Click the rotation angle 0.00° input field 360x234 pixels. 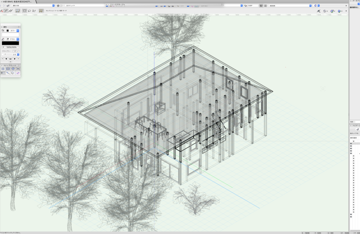pos(254,6)
